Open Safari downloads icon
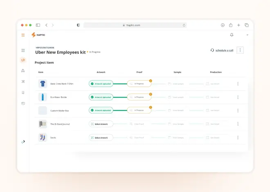This screenshot has width=270, height=192. (x=223, y=25)
